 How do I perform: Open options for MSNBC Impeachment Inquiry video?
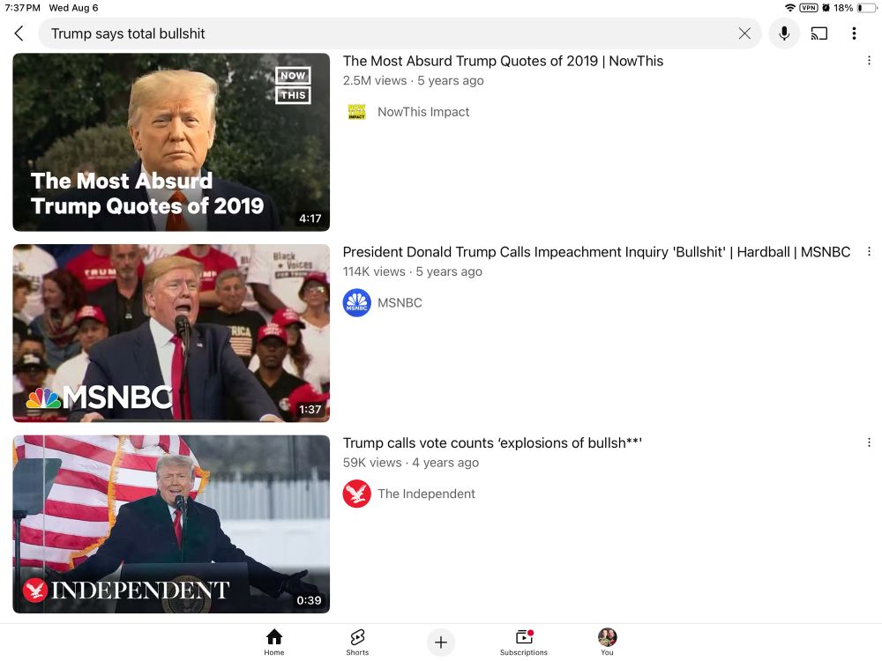(869, 252)
